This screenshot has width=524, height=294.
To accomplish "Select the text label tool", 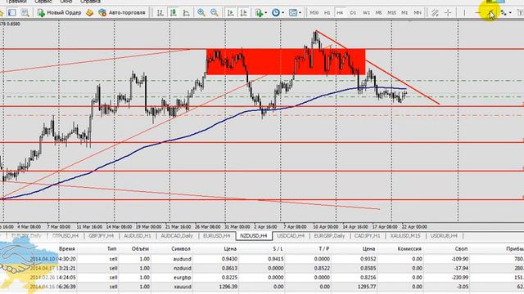I will tap(521, 13).
